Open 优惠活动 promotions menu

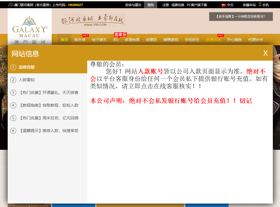pyautogui.click(x=213, y=40)
